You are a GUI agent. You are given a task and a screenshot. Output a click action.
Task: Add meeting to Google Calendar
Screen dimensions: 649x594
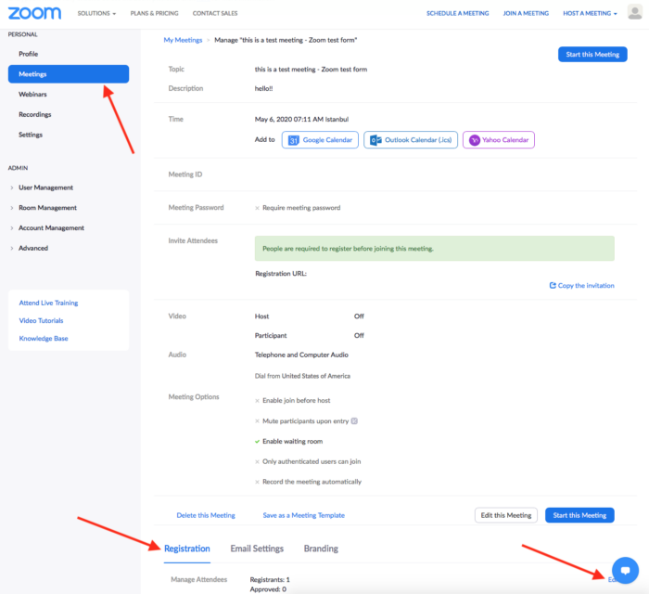click(x=320, y=140)
